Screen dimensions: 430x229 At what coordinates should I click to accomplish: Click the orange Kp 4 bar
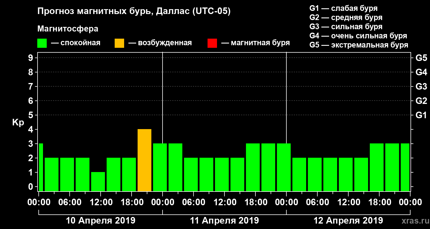(x=144, y=160)
